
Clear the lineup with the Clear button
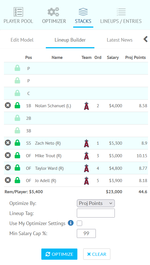(x=97, y=254)
